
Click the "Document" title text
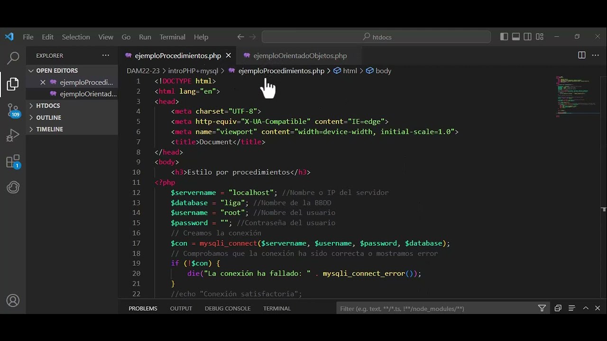(x=216, y=142)
